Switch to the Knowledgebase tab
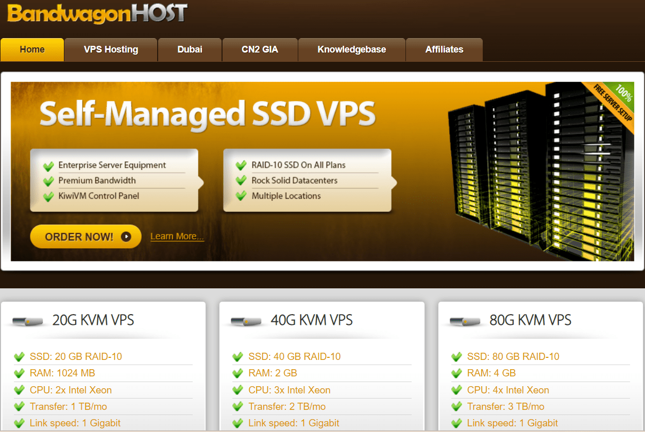This screenshot has height=432, width=645. coord(351,49)
